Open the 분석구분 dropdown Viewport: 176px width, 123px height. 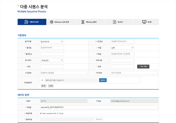point(52,42)
